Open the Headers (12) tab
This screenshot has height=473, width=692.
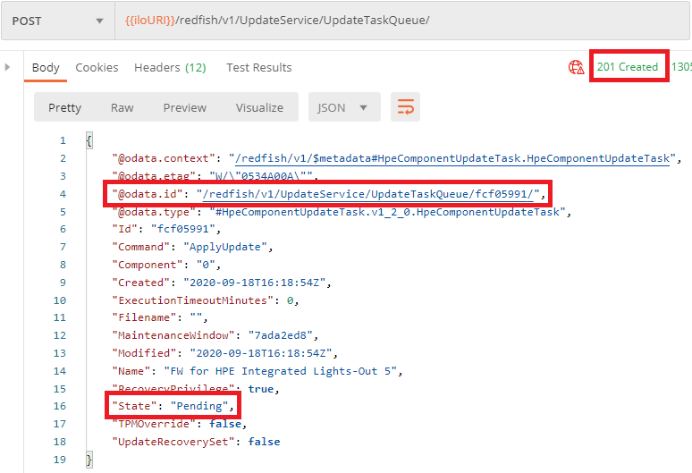170,67
